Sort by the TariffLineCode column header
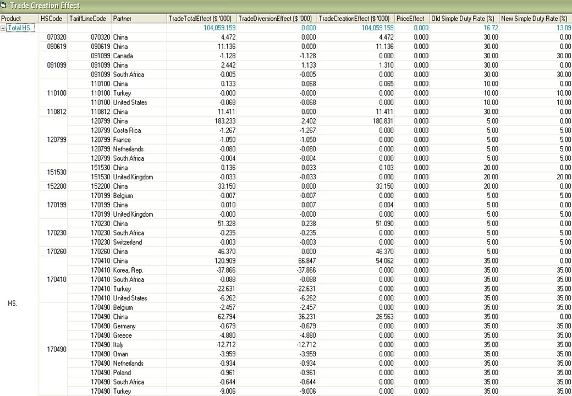 (89, 19)
